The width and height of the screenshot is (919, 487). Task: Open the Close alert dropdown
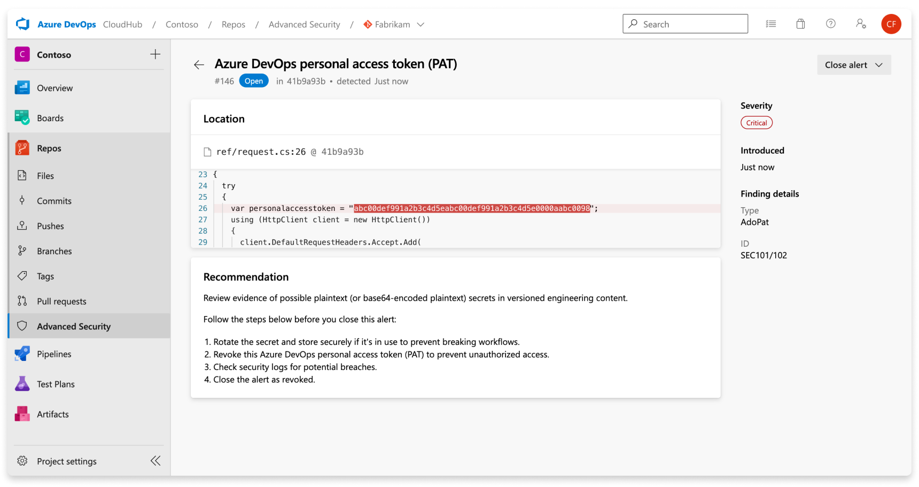pyautogui.click(x=853, y=65)
